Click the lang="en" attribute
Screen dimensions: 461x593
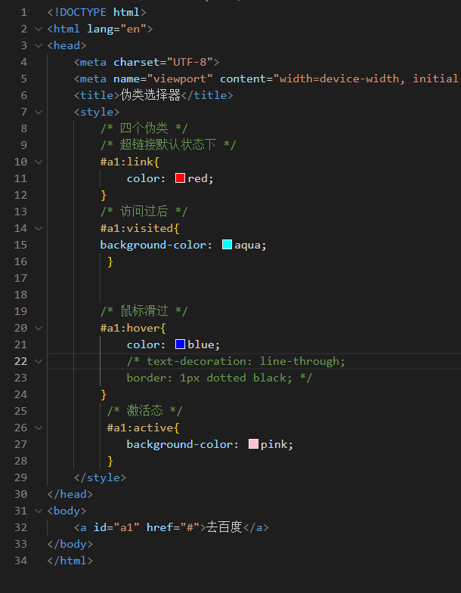116,29
